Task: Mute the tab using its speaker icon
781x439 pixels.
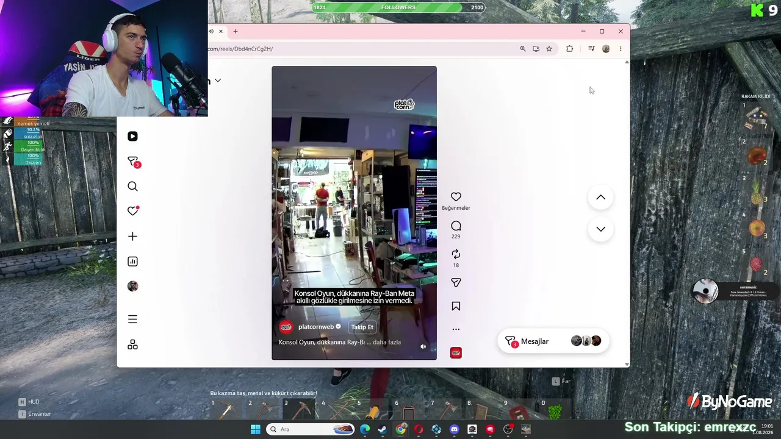Action: tap(211, 31)
